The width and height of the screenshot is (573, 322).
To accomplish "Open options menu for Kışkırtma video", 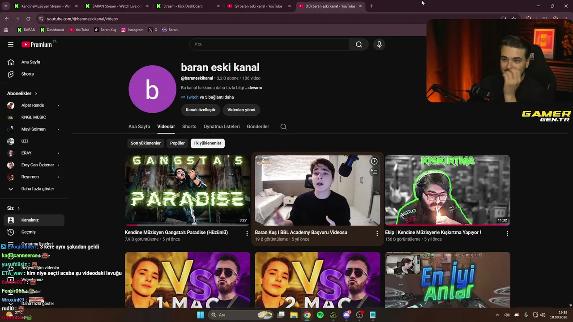I will point(507,233).
